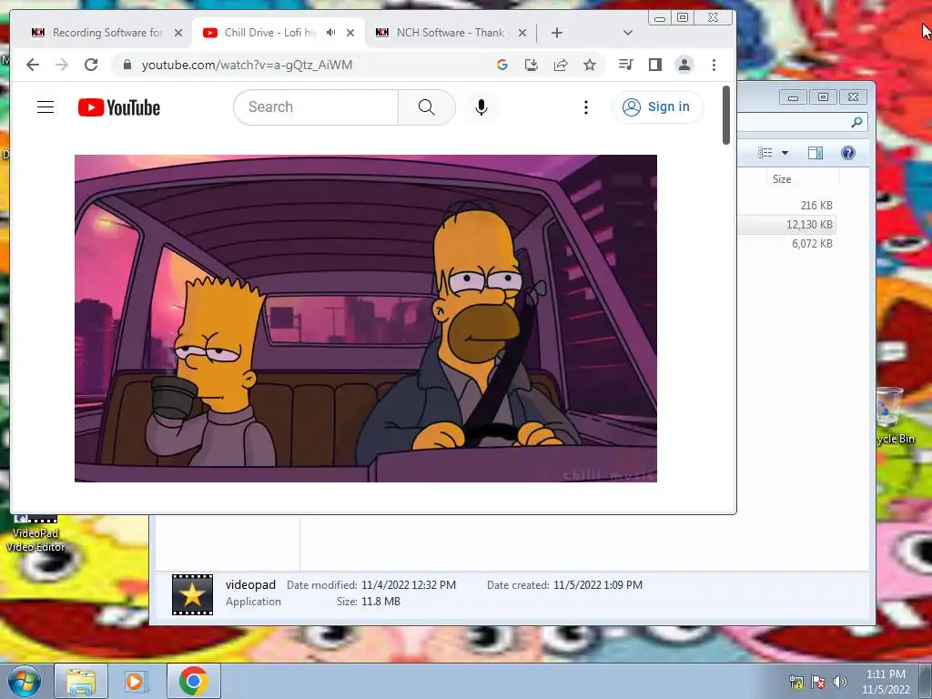
Task: Click videopad icon in details pane
Action: pos(192,594)
